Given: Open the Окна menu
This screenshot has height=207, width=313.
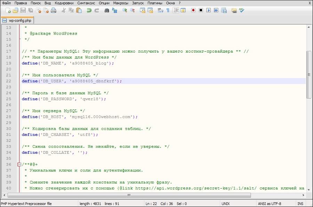Looking at the screenshot, I should (x=170, y=3).
